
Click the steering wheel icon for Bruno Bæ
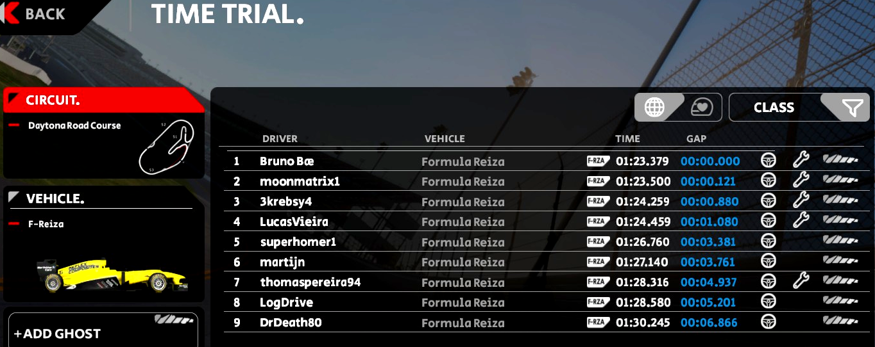click(768, 161)
